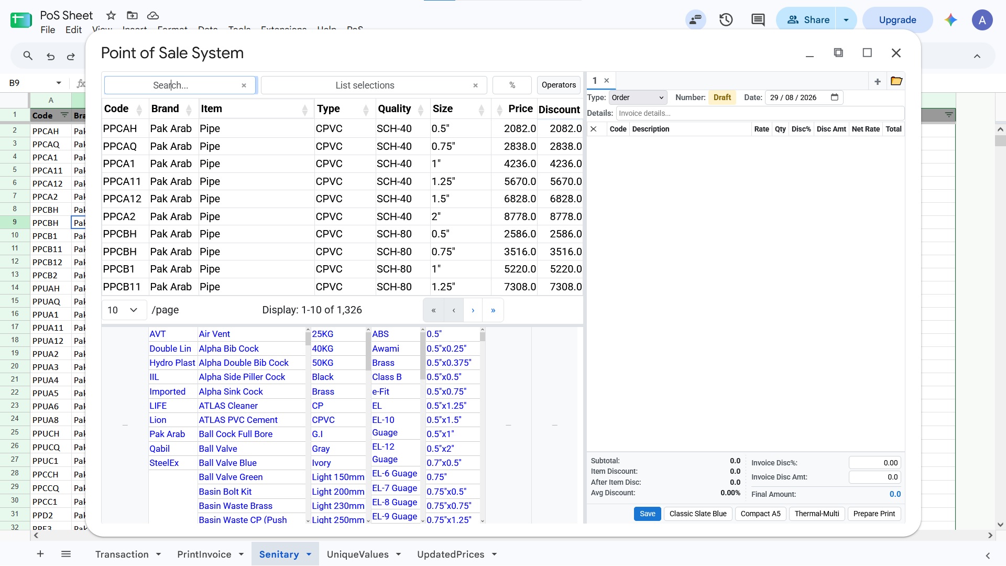Open search the menus magnifier
The image size is (1006, 566).
click(28, 56)
